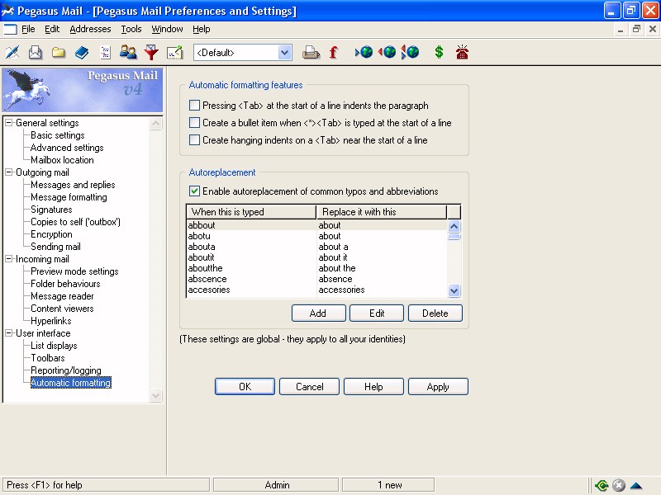Select Hyperlinks in the settings tree
The height and width of the screenshot is (495, 661).
[51, 321]
